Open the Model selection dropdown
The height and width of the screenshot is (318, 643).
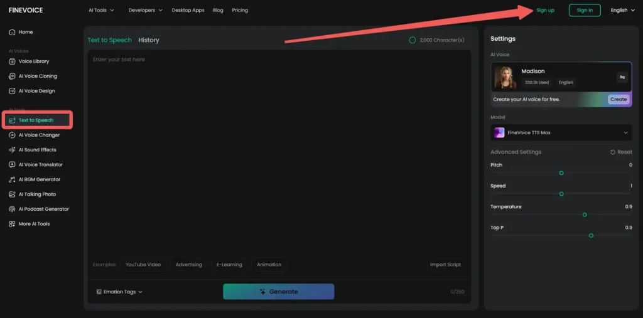[x=561, y=133]
